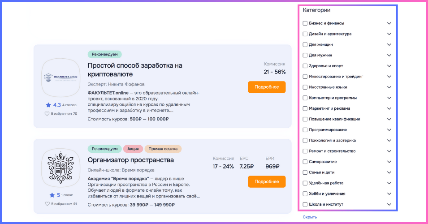Viewport: 428px width, 224px height.
Task: Open "Простой способ заработка на криптовалюте" title
Action: [x=135, y=70]
